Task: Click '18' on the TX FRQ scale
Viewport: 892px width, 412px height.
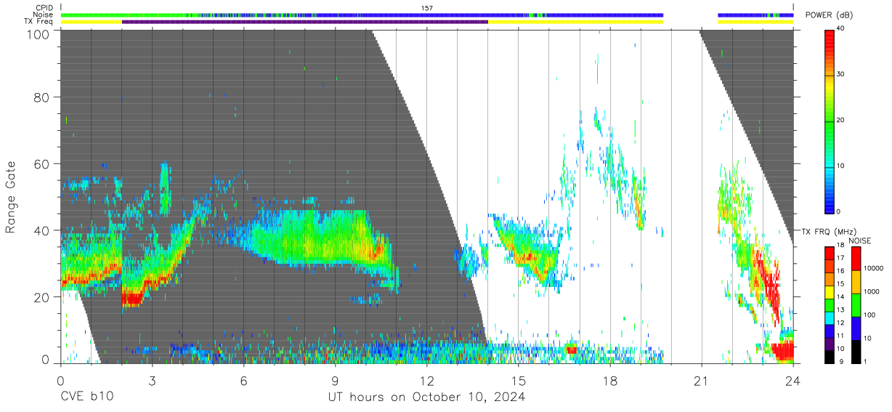Action: [841, 246]
